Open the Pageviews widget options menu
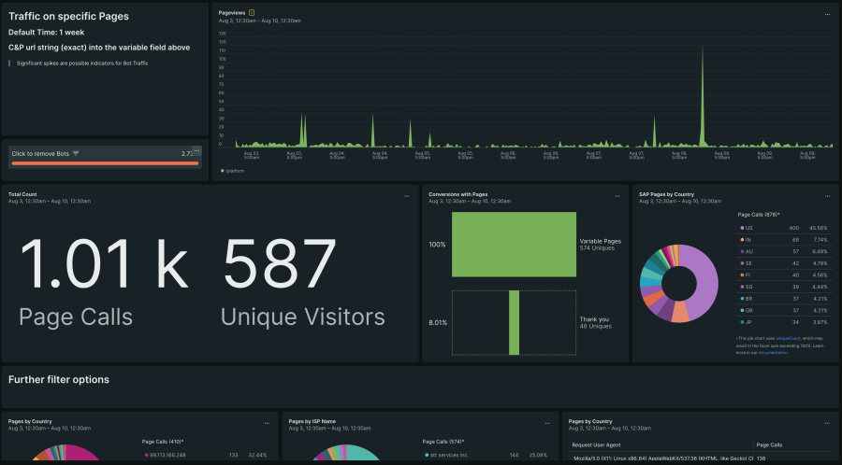Image resolution: width=842 pixels, height=465 pixels. [827, 14]
